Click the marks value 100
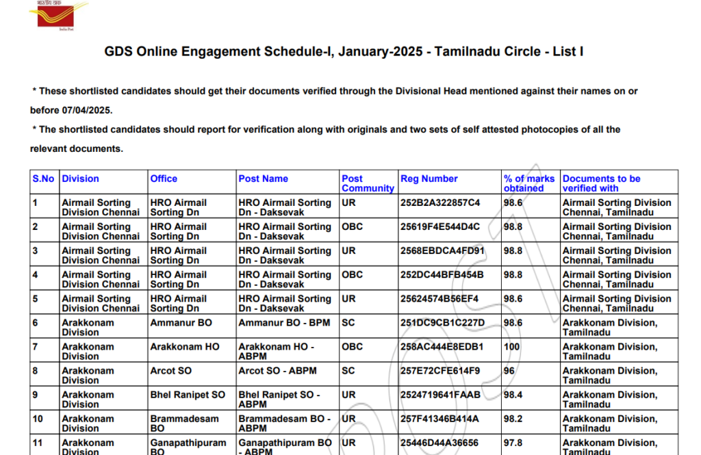Viewport: 701px width, 455px height. [x=511, y=347]
